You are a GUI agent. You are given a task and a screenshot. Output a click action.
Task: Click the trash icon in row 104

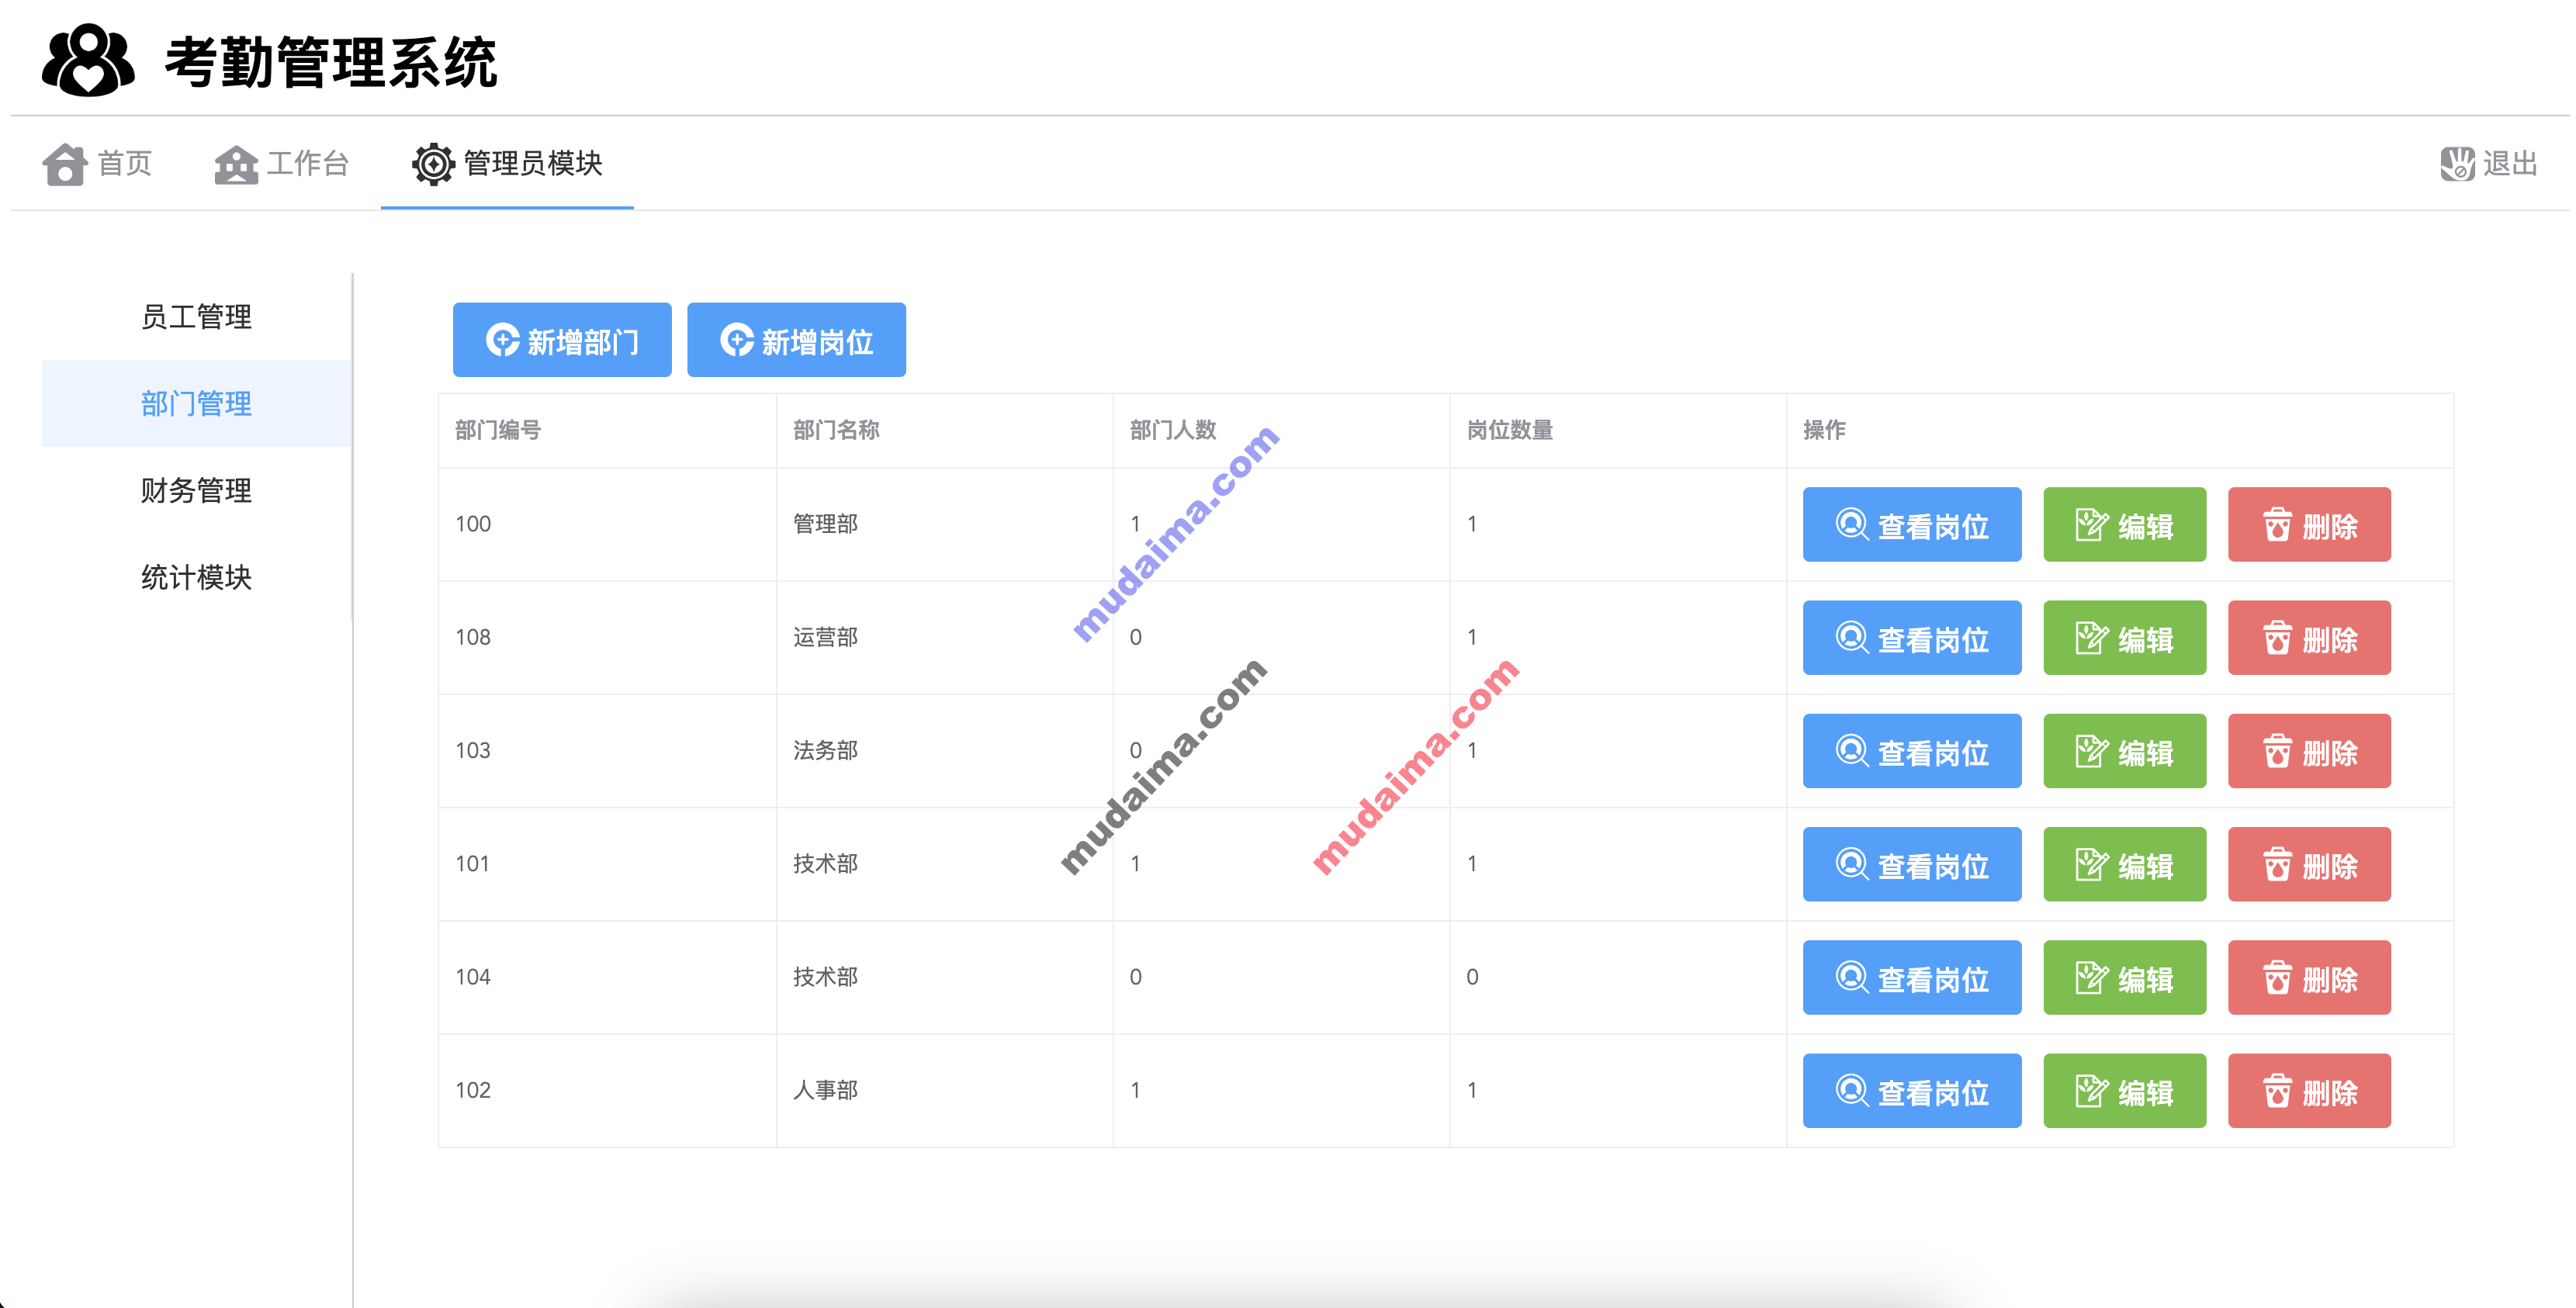(2277, 977)
